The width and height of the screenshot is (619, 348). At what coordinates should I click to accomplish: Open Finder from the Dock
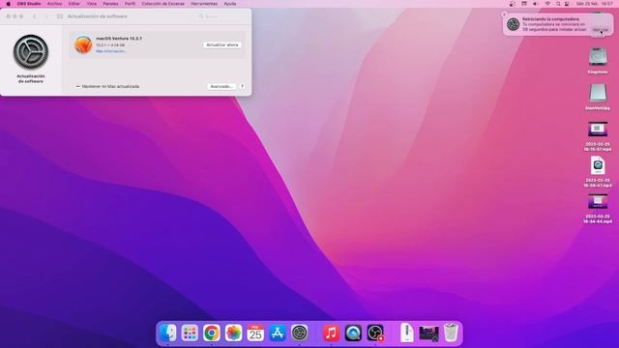(167, 333)
